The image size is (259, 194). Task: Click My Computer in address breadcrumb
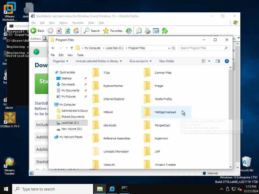click(93, 48)
